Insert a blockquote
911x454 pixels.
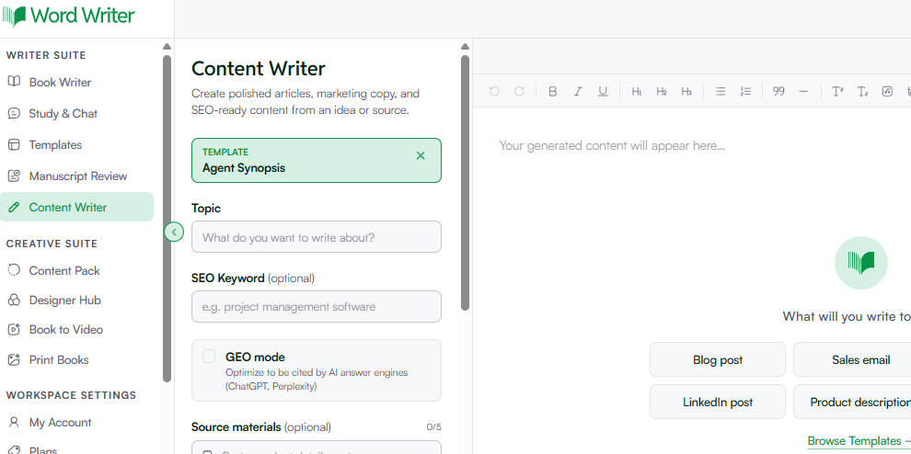[x=778, y=91]
